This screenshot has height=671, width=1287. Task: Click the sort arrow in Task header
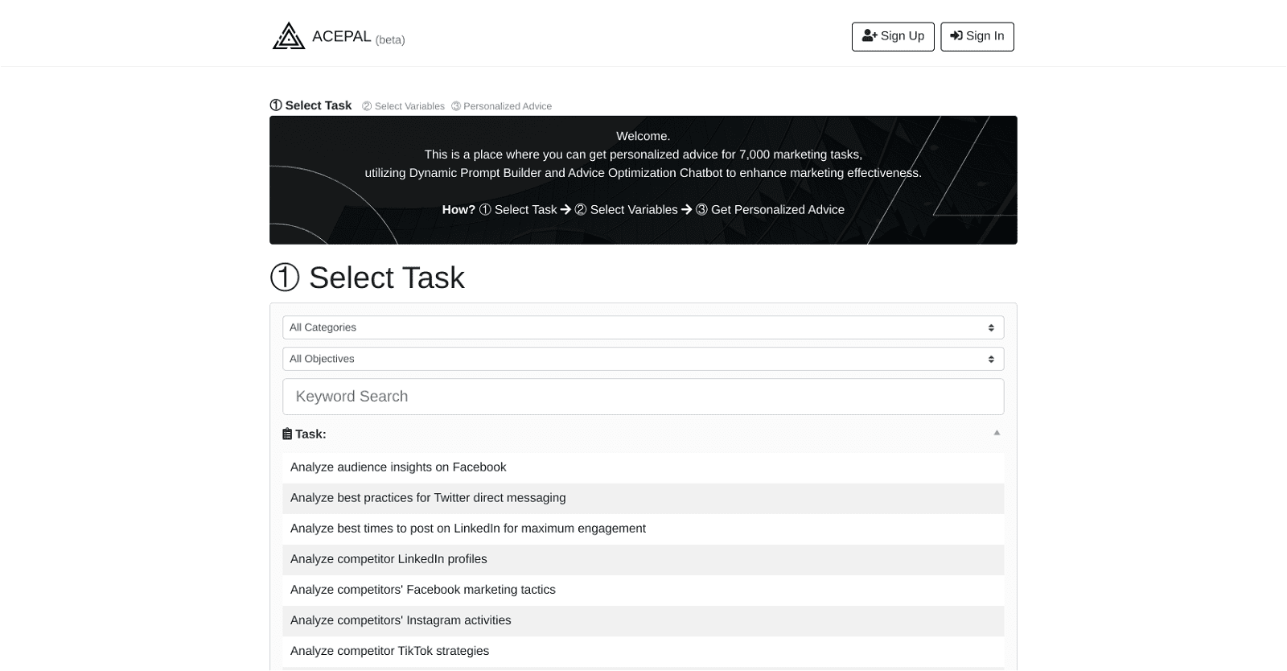pos(997,433)
